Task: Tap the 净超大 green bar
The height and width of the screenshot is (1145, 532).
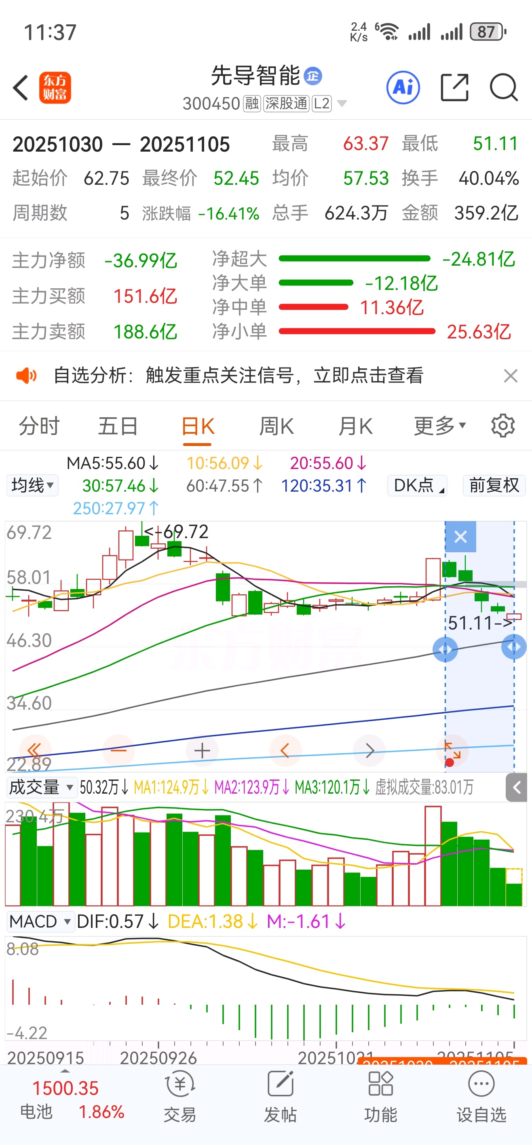Action: pyautogui.click(x=355, y=259)
